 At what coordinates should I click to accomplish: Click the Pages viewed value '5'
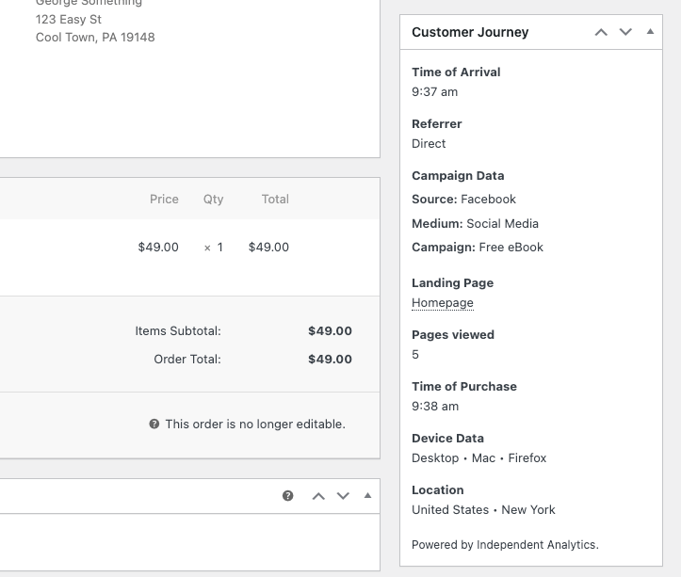pos(415,355)
